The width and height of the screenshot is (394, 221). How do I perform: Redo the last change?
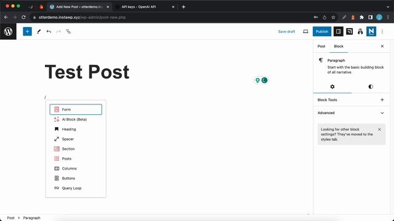(x=58, y=31)
